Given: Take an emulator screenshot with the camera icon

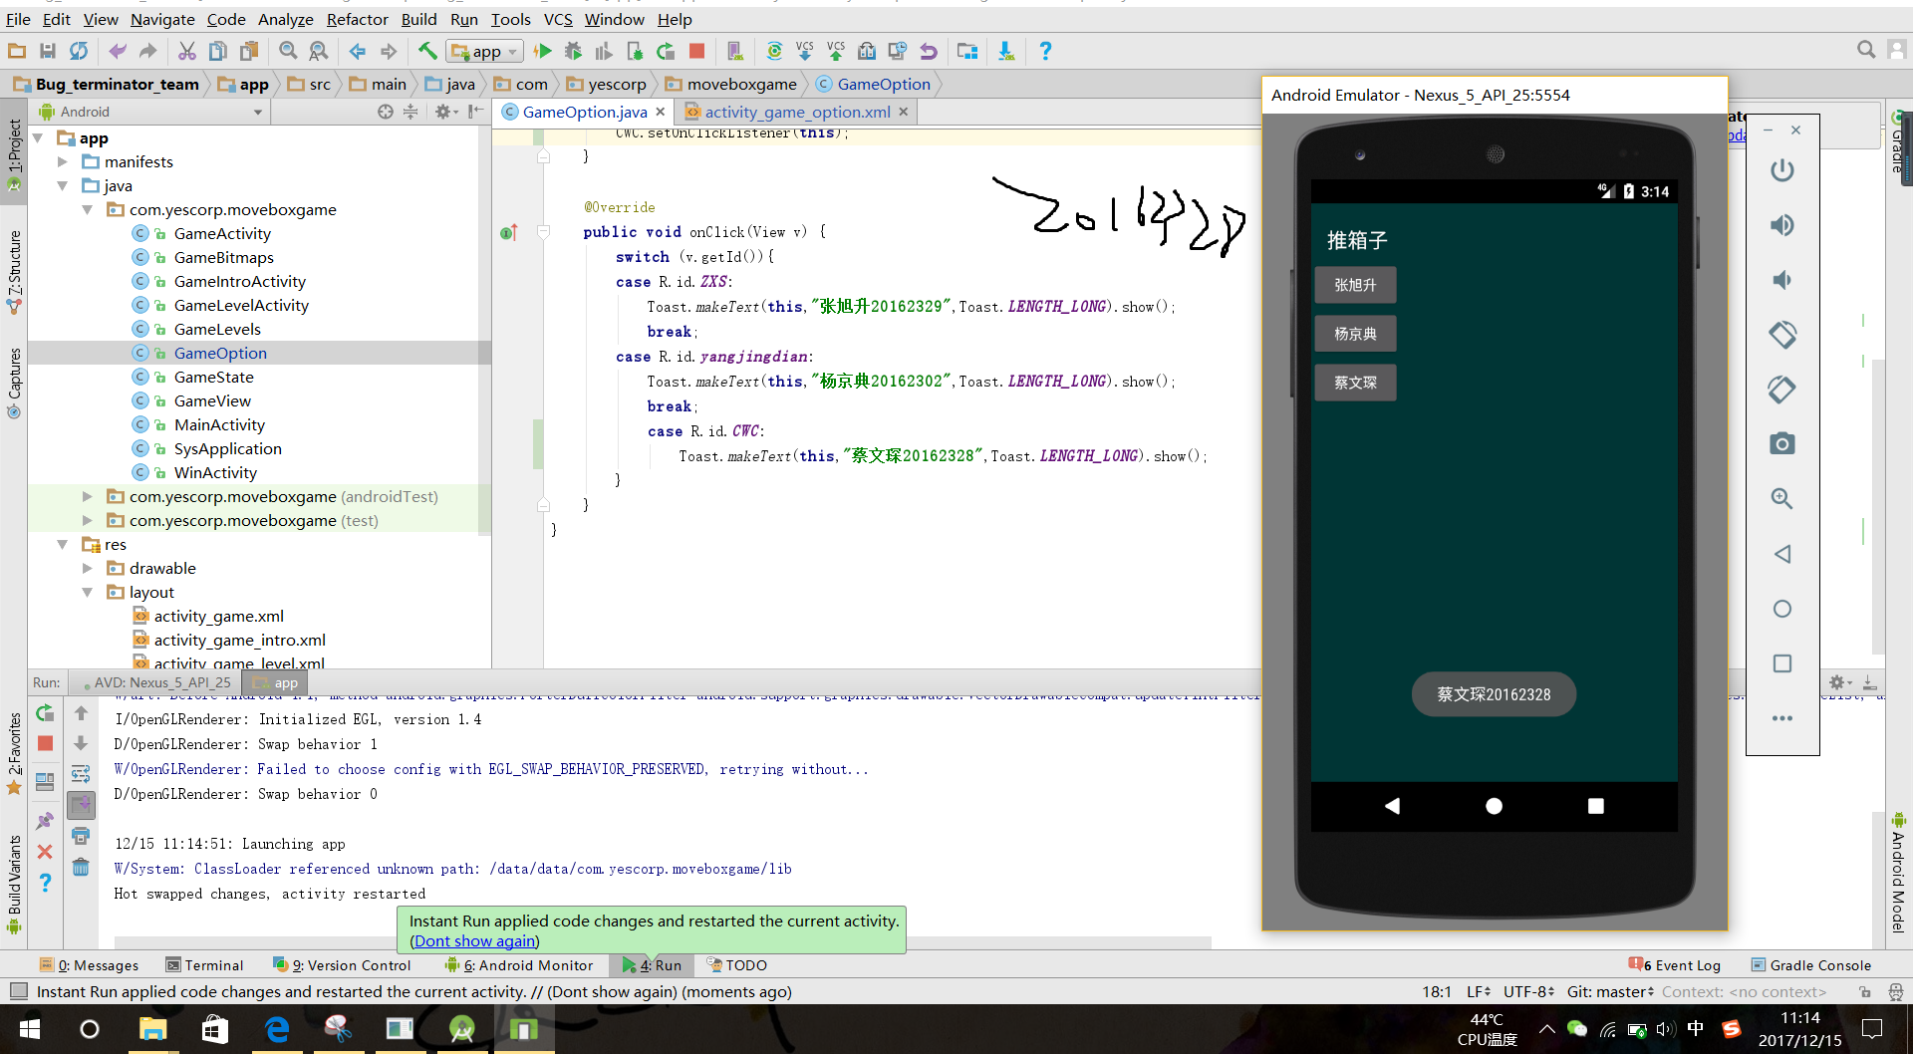Looking at the screenshot, I should tap(1782, 443).
